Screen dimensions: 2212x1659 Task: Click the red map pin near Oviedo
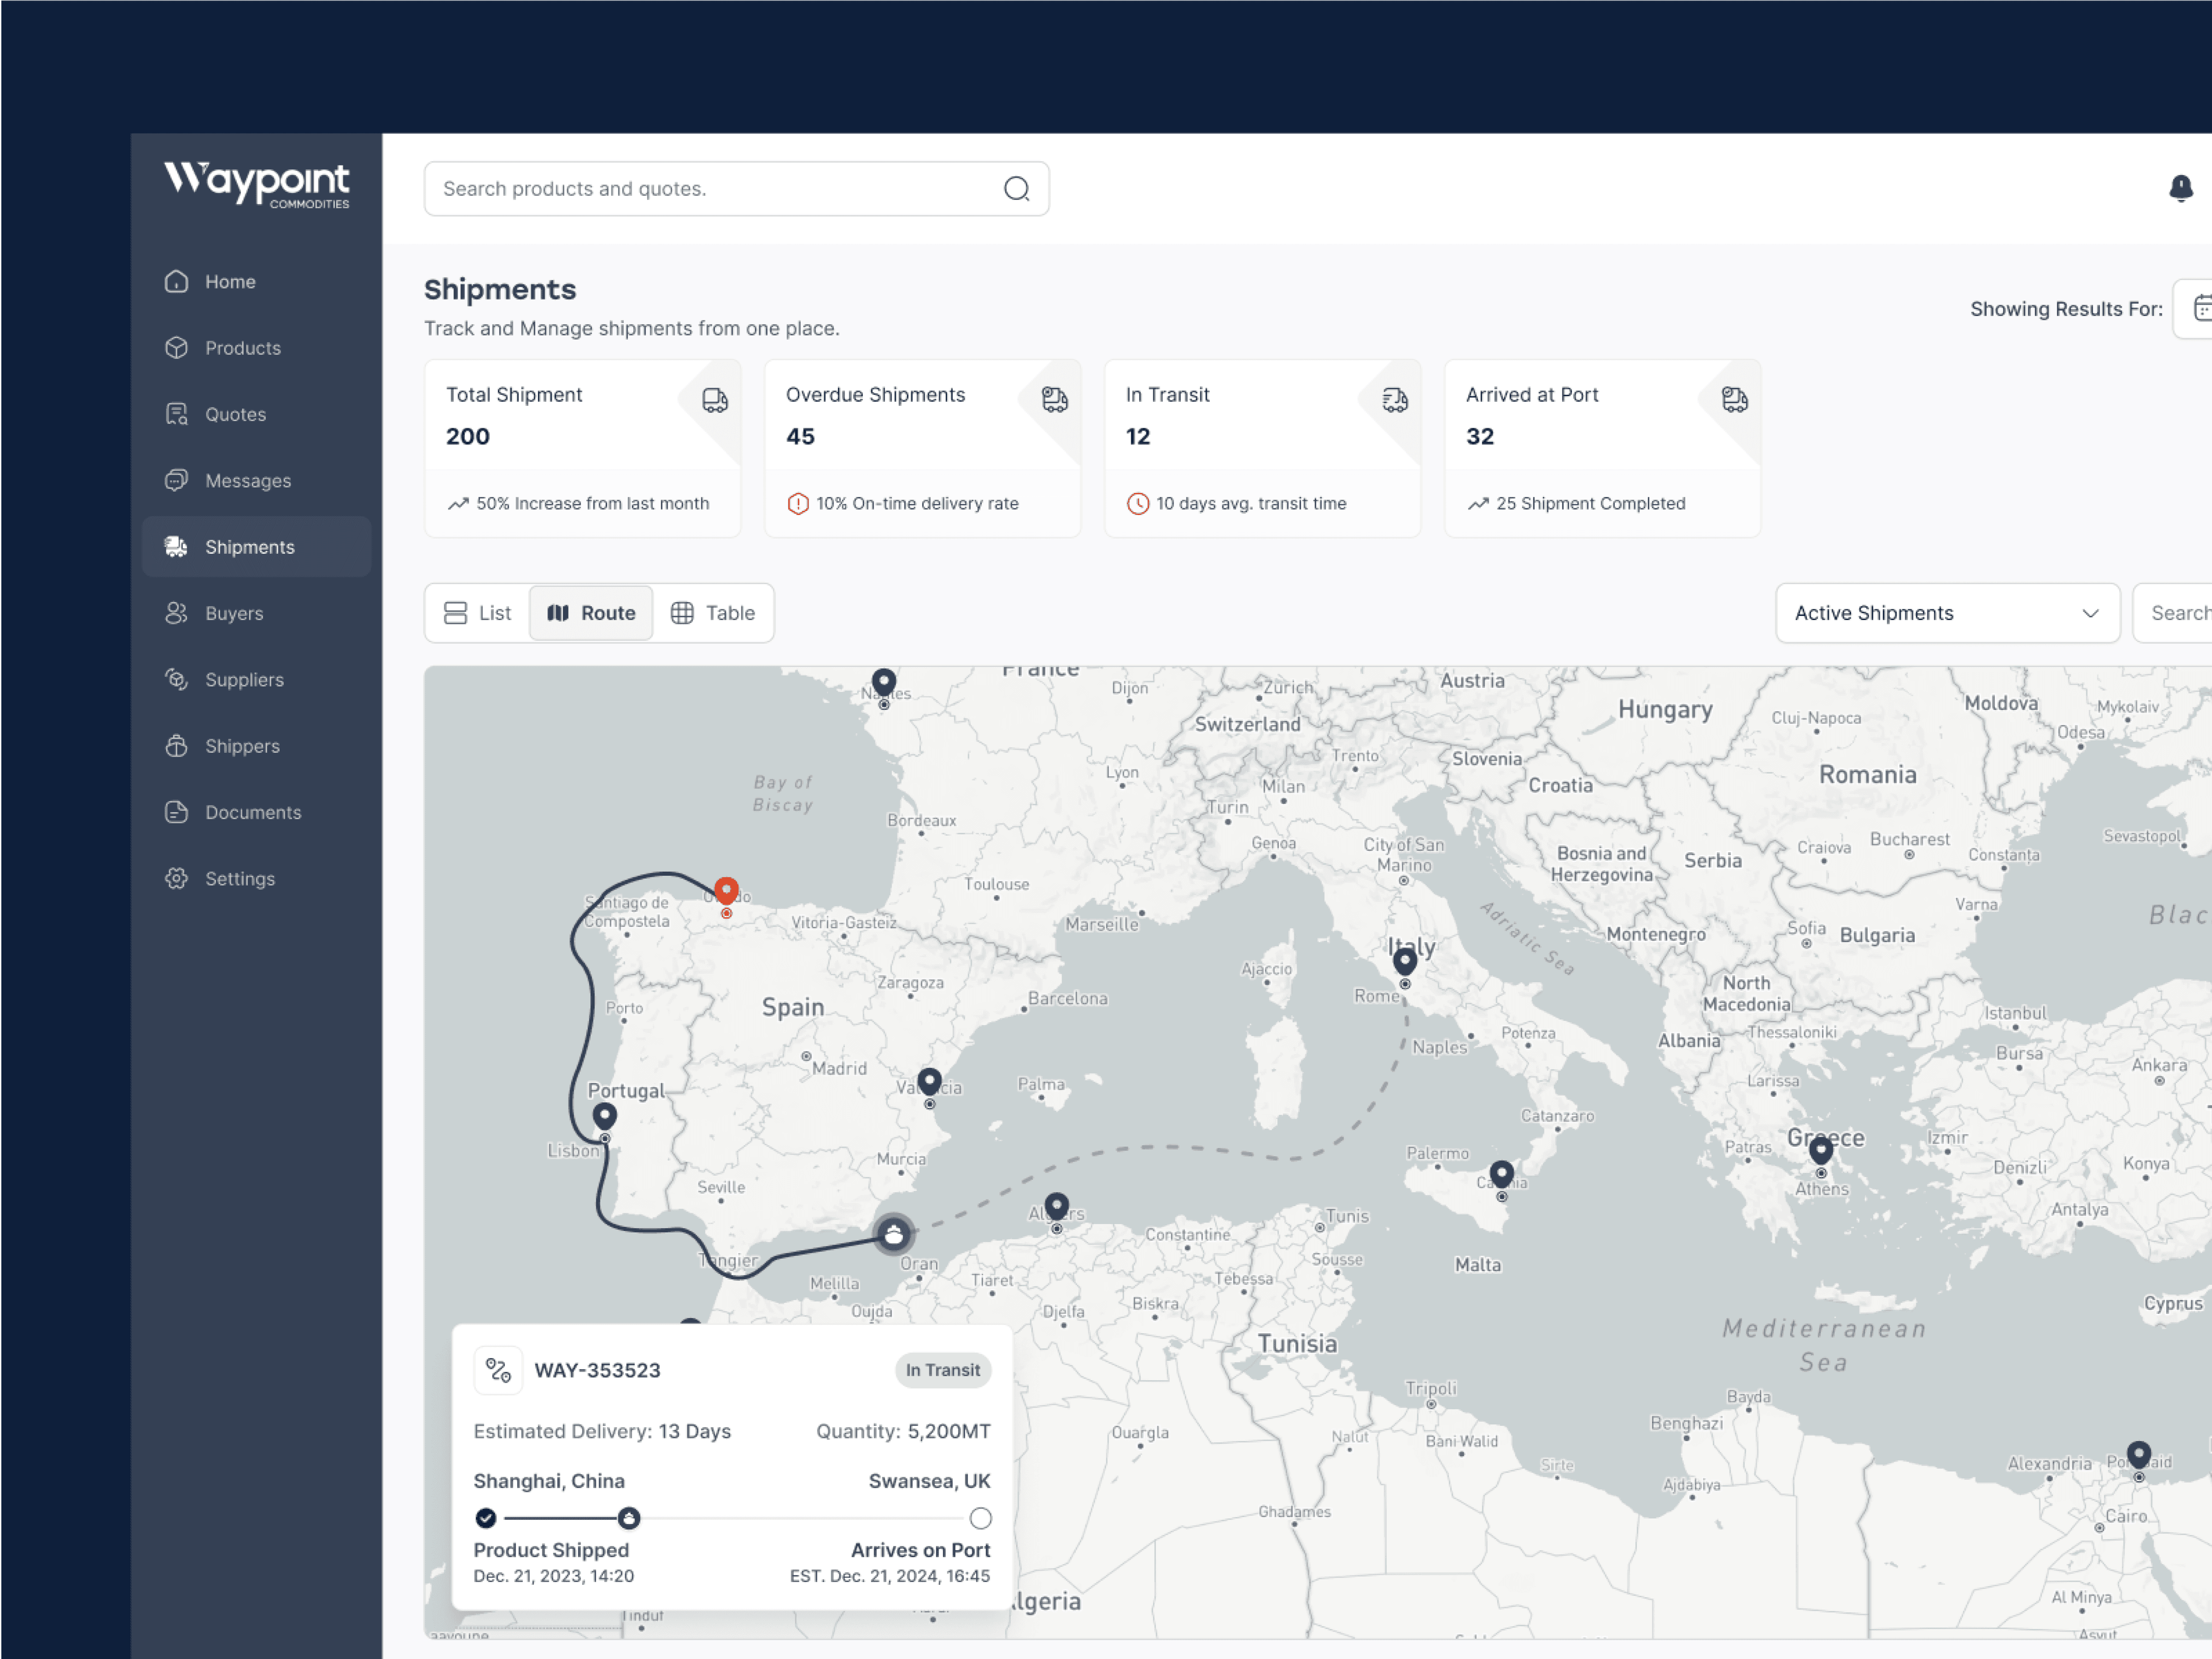[x=726, y=890]
